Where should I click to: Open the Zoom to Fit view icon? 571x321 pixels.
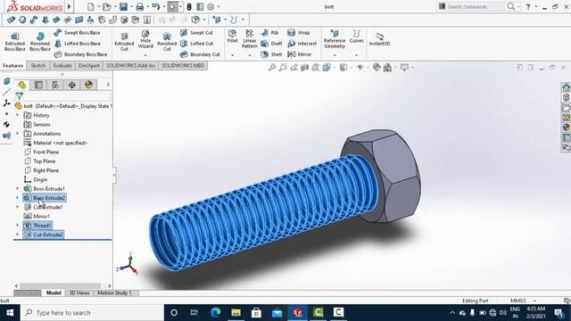pos(272,68)
